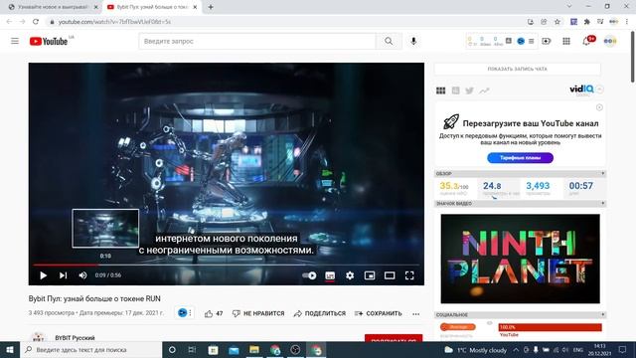The width and height of the screenshot is (636, 358).
Task: Open Task View on the taskbar
Action: pyautogui.click(x=192, y=349)
